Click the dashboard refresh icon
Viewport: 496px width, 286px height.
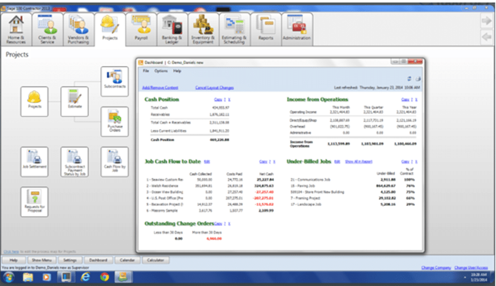pos(410,79)
